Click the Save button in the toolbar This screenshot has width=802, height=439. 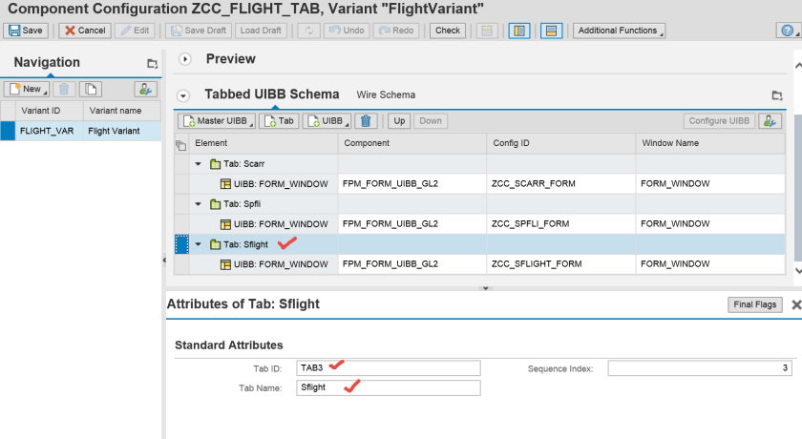tap(26, 31)
